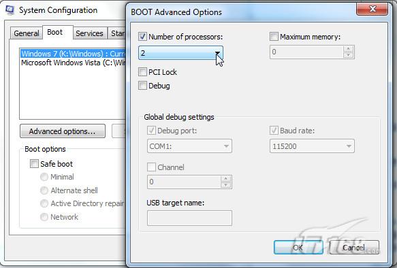397x268 pixels.
Task: Expand the Number of processors dropdown
Action: click(180, 53)
